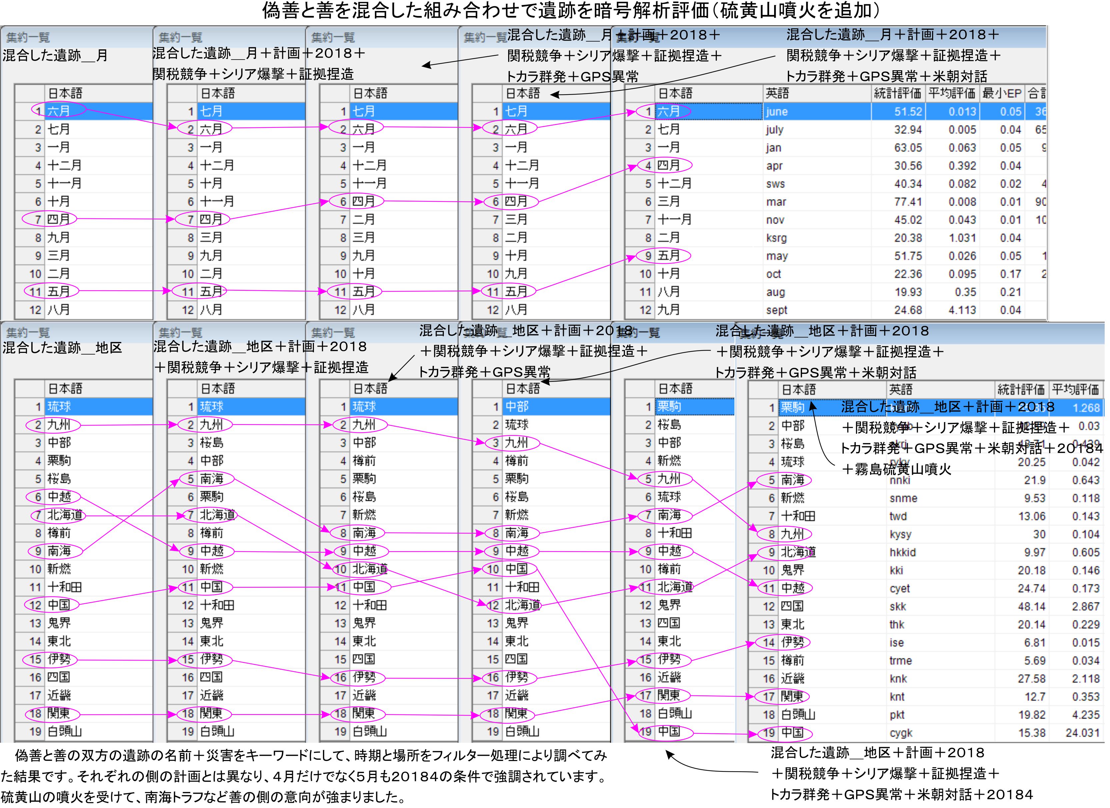
Task: Select the 'sept' English cell
Action: [776, 310]
